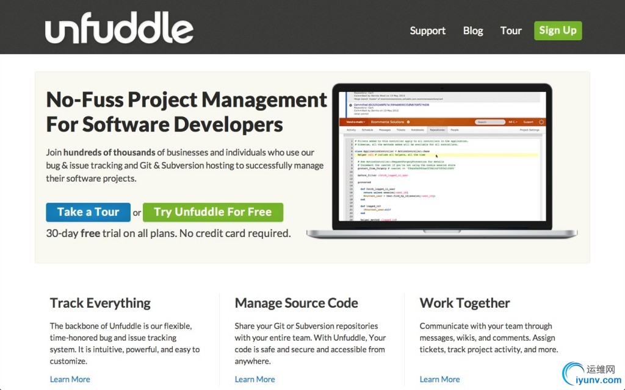The height and width of the screenshot is (390, 625).
Task: Switch to the Tickets tab in laptop screenshot
Action: 401,130
